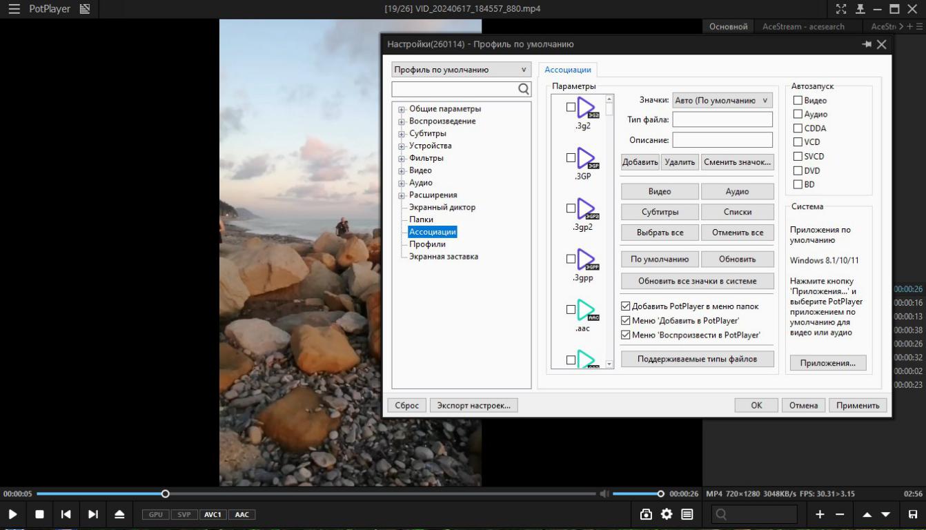926x530 pixels.
Task: Click the screenshot capture camera icon
Action: click(x=646, y=514)
